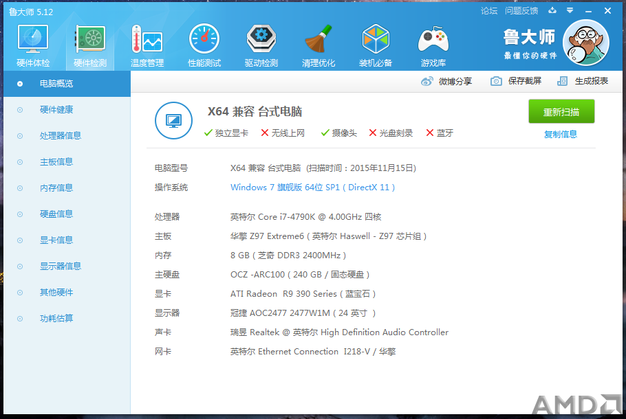
Task: Open the title bar dropdown menu arrow
Action: [x=570, y=10]
